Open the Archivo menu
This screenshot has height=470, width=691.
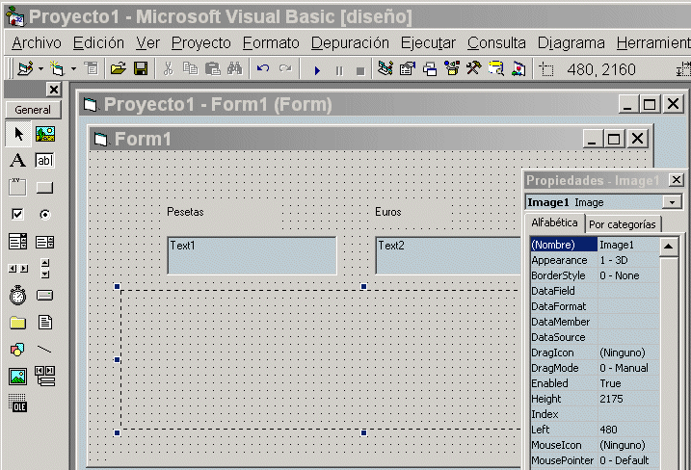tap(37, 42)
